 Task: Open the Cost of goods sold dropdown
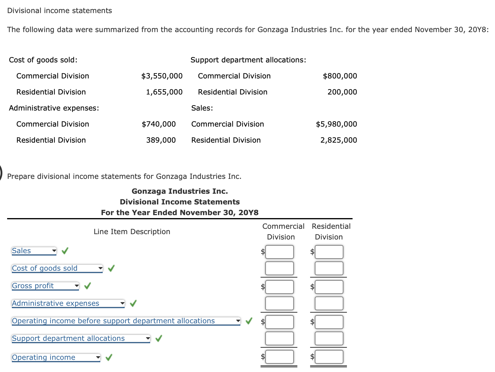click(x=100, y=268)
